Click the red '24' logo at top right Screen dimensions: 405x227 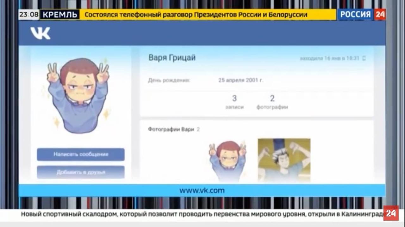pos(380,14)
